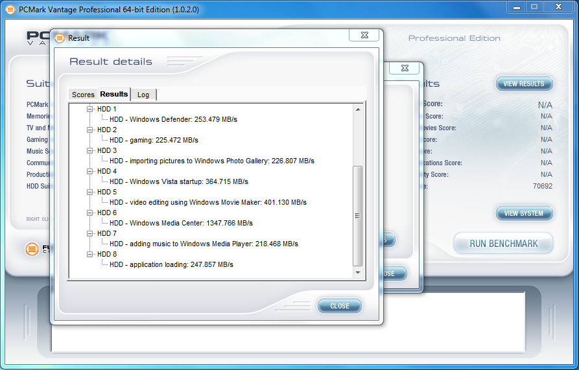Click the Gaming suite entry in main window
Screen dimensions: 579x370
click(38, 139)
